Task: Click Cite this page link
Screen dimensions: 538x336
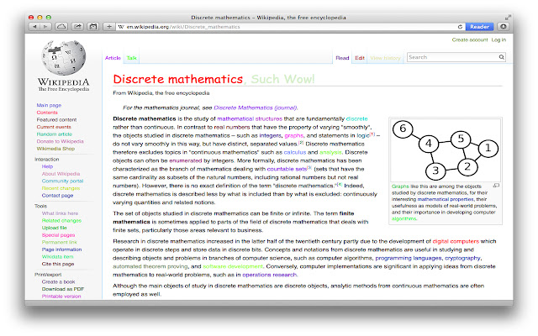Action: point(58,264)
